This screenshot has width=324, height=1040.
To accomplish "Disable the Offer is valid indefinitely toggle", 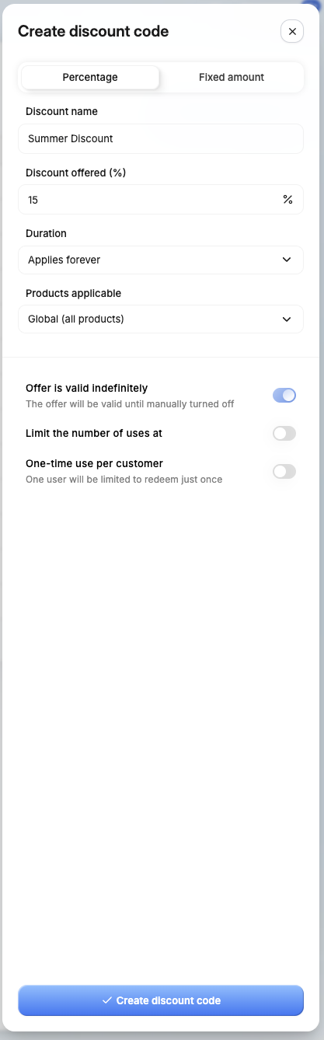I will click(x=284, y=396).
